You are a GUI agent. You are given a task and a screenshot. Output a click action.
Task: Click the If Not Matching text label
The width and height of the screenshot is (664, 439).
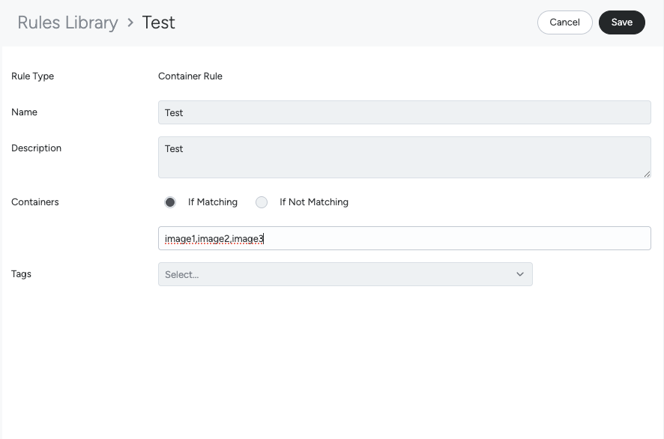point(313,202)
